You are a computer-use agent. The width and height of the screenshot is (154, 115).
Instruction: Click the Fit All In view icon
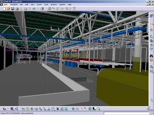click(x=28, y=109)
